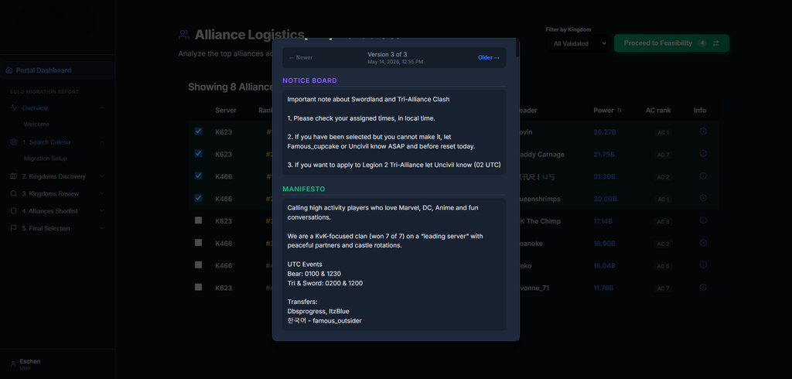Screen dimensions: 792x379
Task: Click the Power column sort arrows
Action: tap(620, 110)
